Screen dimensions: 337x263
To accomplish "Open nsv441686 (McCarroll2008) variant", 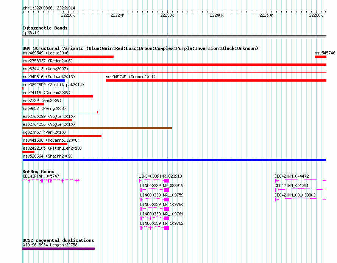I will 51,140.
